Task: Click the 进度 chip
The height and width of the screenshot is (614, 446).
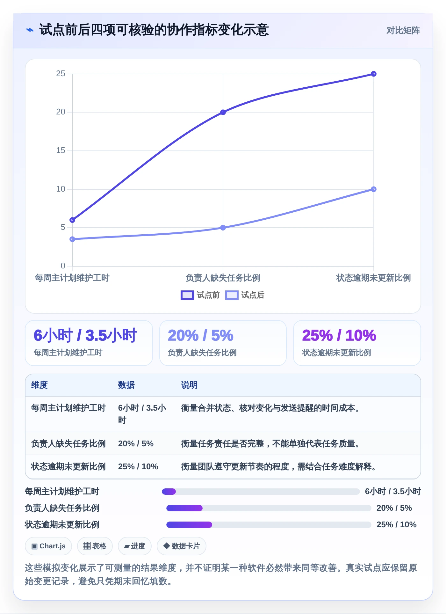Action: pyautogui.click(x=135, y=546)
